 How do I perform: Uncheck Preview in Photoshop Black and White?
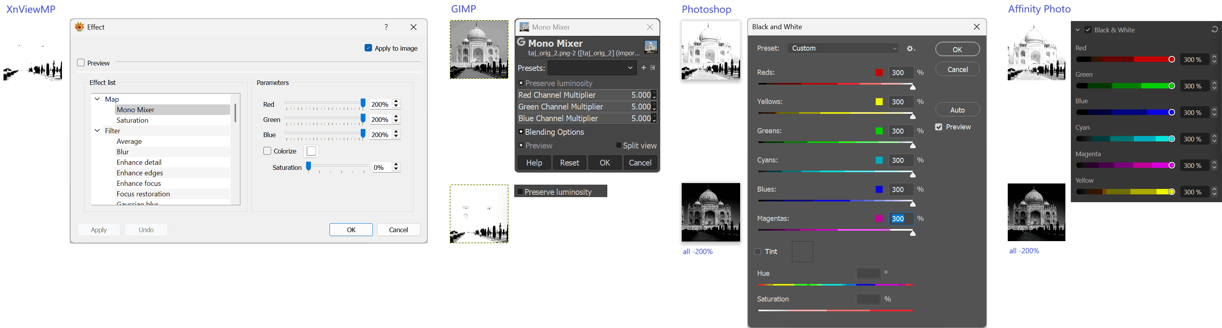click(x=938, y=127)
